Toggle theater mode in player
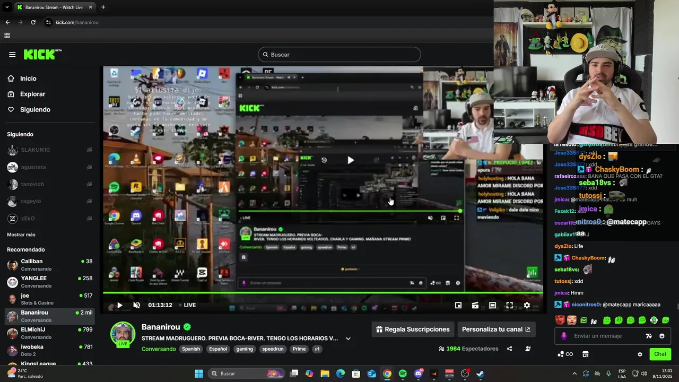This screenshot has width=679, height=382. coord(492,305)
